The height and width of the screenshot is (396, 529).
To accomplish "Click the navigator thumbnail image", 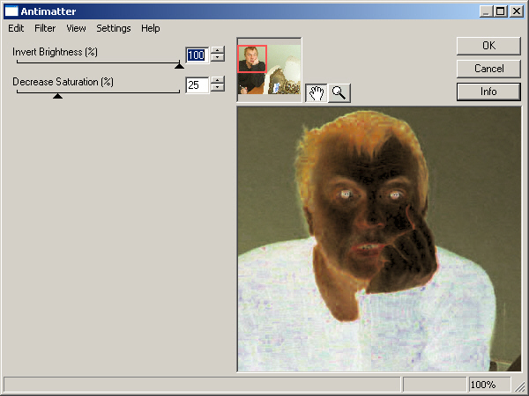I will [x=269, y=70].
